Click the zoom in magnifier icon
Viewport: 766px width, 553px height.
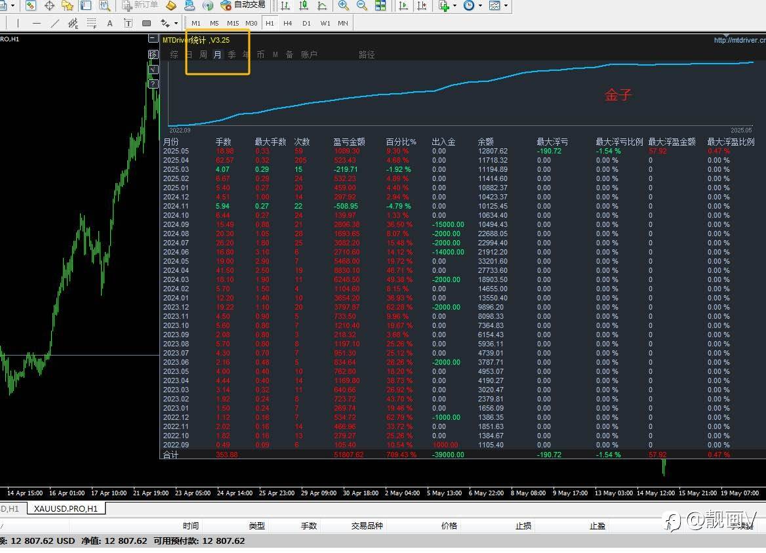(344, 5)
